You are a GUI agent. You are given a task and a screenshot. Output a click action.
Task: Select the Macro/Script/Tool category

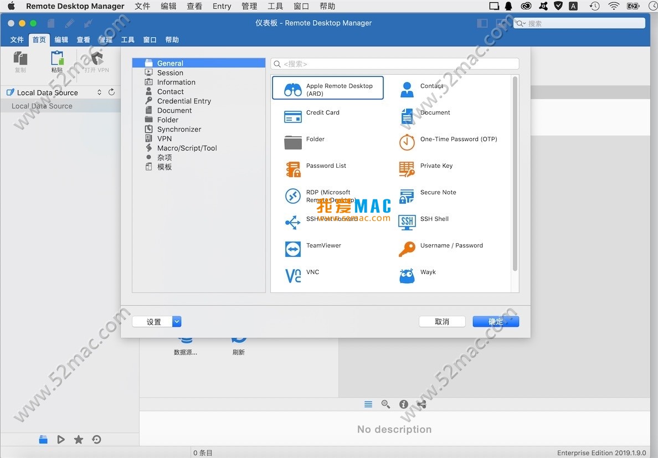tap(187, 148)
